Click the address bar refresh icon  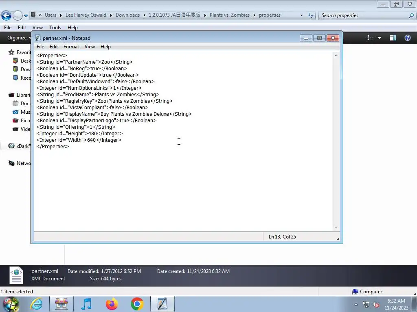pyautogui.click(x=311, y=15)
